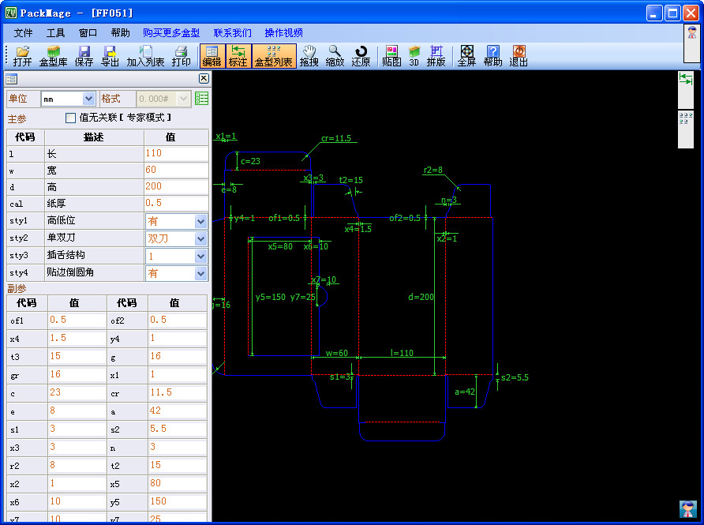Enable the 值无关联 expert mode checkbox
704x525 pixels.
click(x=71, y=118)
